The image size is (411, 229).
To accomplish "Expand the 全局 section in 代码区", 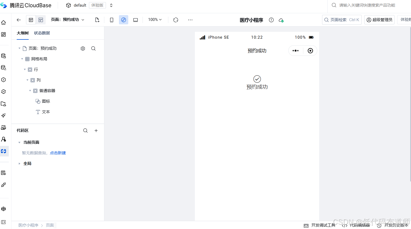I will pos(19,163).
